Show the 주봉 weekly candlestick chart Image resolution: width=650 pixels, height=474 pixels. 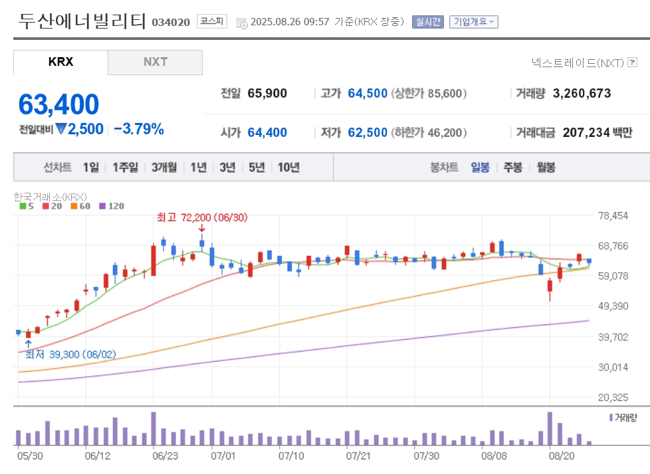513,167
